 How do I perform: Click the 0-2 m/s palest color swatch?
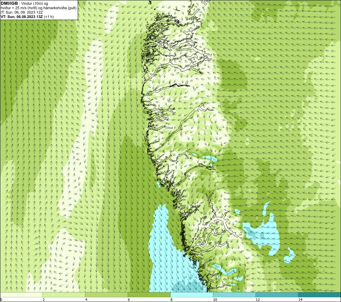click(21, 295)
